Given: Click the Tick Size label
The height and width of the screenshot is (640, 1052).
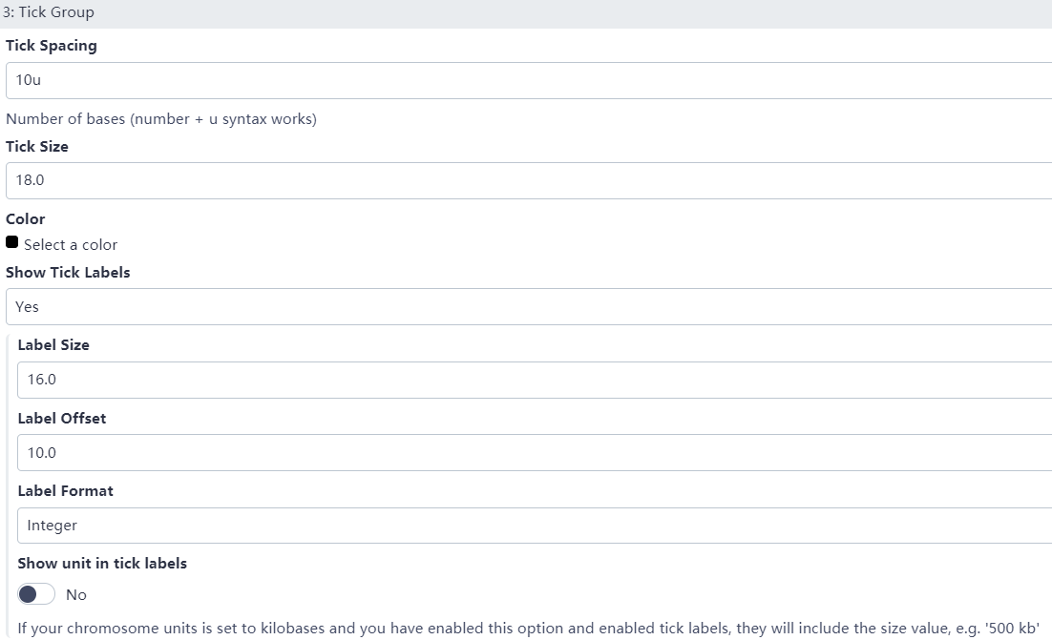Looking at the screenshot, I should click(37, 147).
